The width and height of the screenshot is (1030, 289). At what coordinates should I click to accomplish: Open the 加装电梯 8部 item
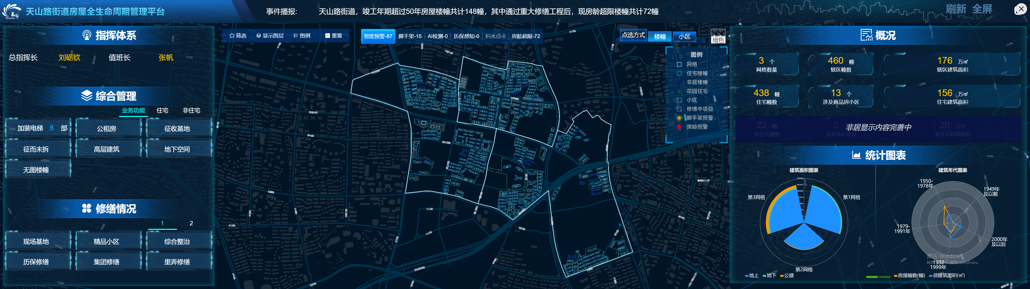[x=38, y=128]
